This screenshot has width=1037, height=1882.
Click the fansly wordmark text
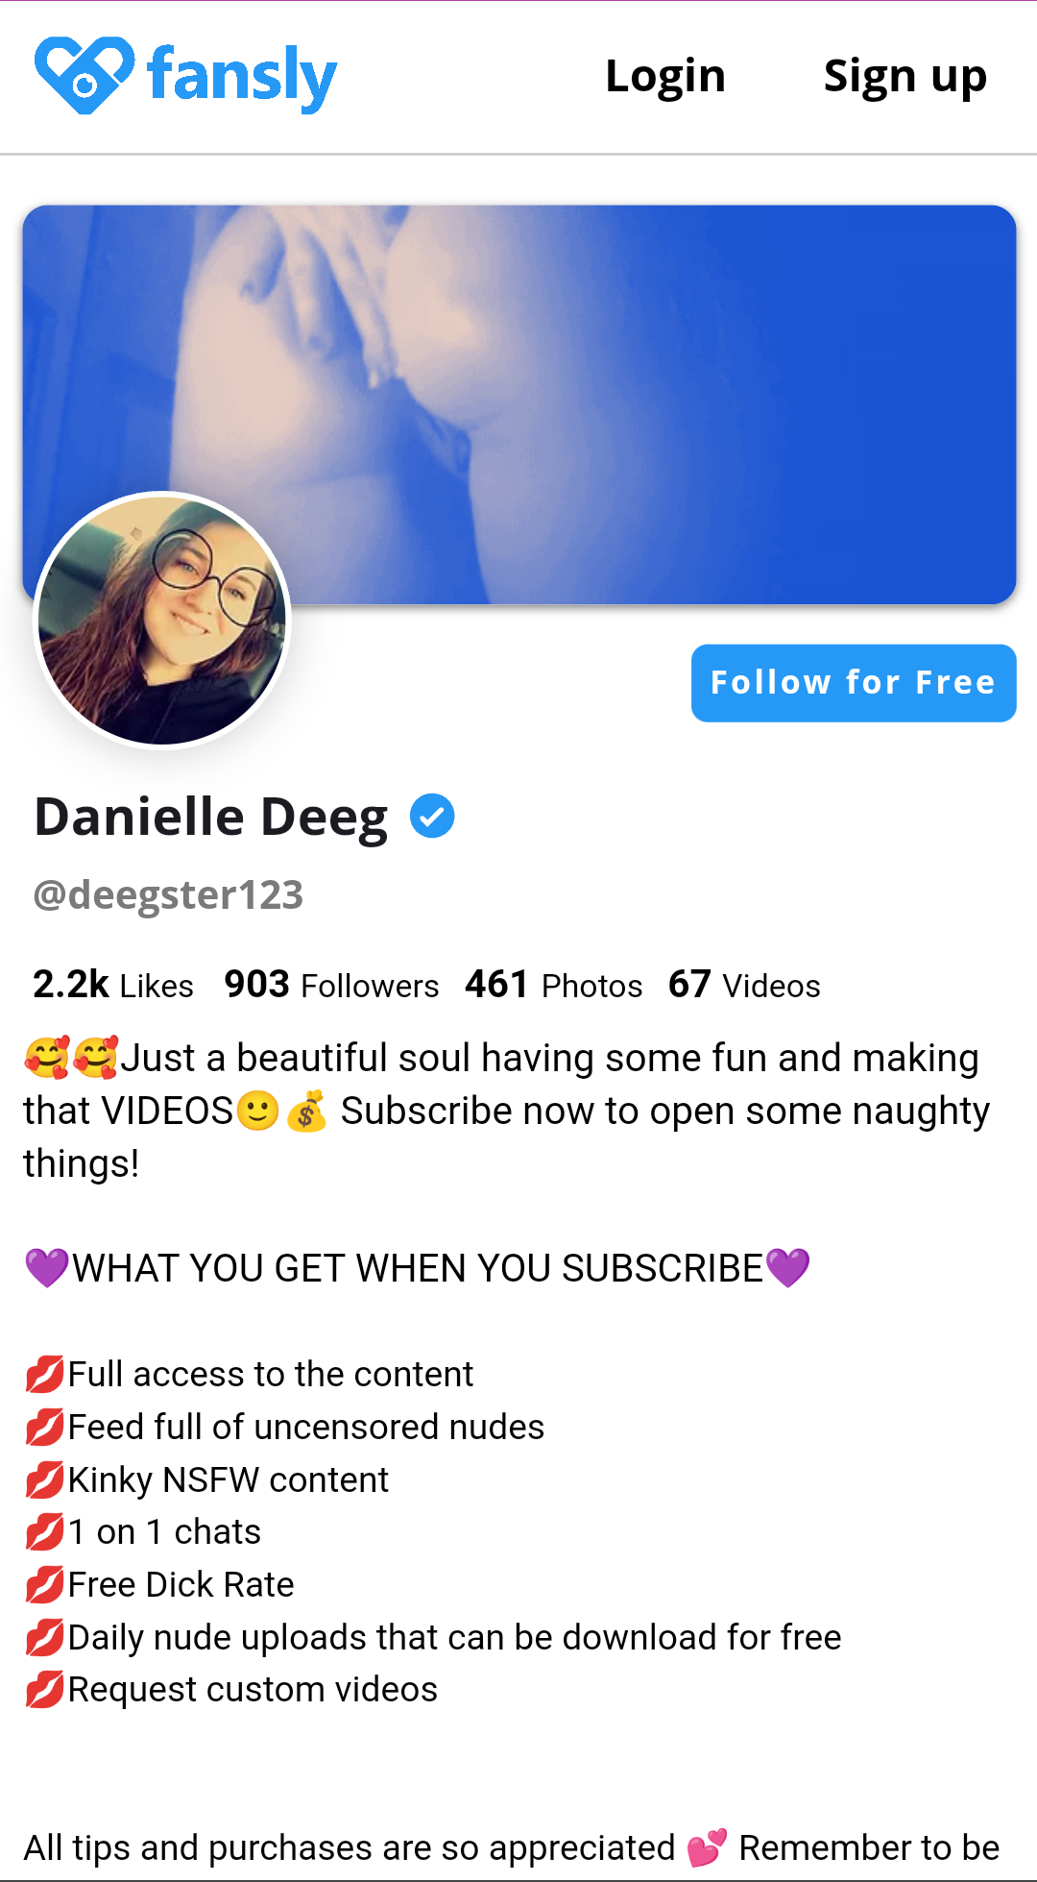point(242,77)
